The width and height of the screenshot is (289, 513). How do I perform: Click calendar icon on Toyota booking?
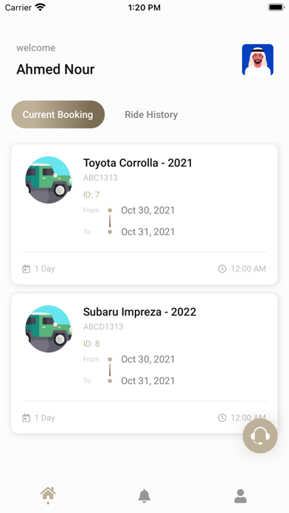pos(27,269)
